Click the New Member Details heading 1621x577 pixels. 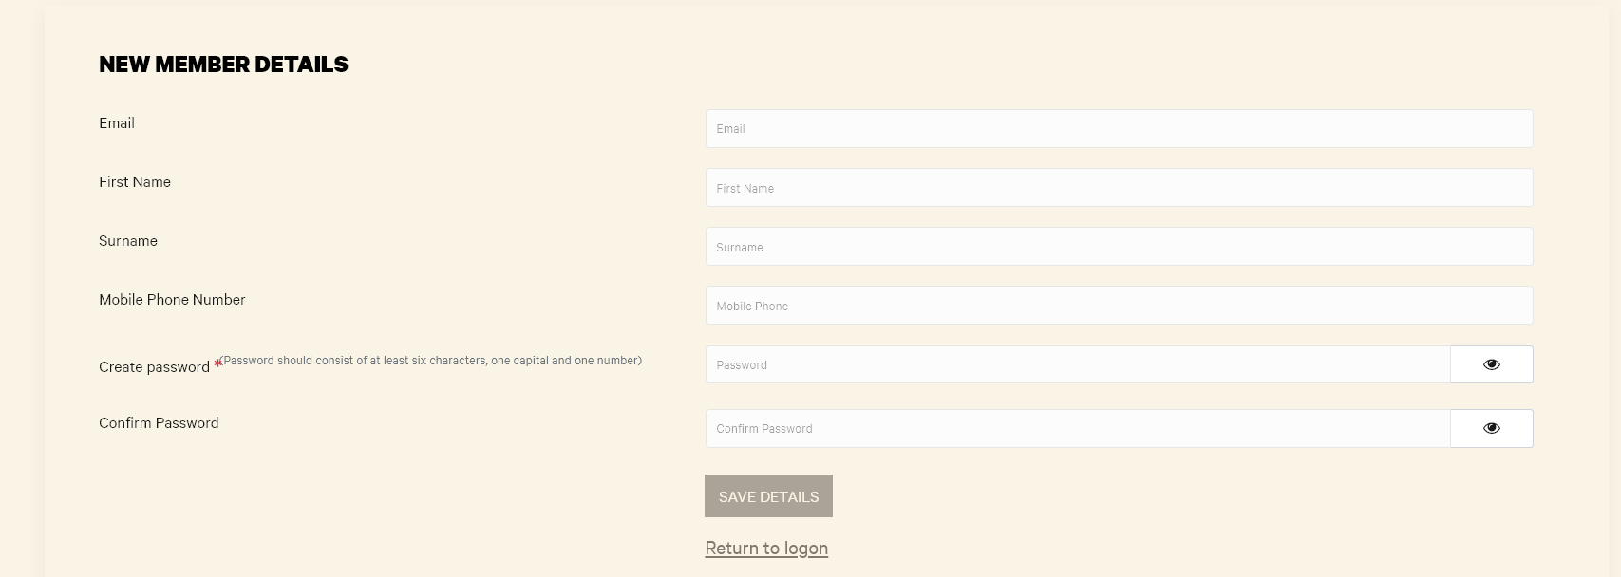(x=223, y=65)
